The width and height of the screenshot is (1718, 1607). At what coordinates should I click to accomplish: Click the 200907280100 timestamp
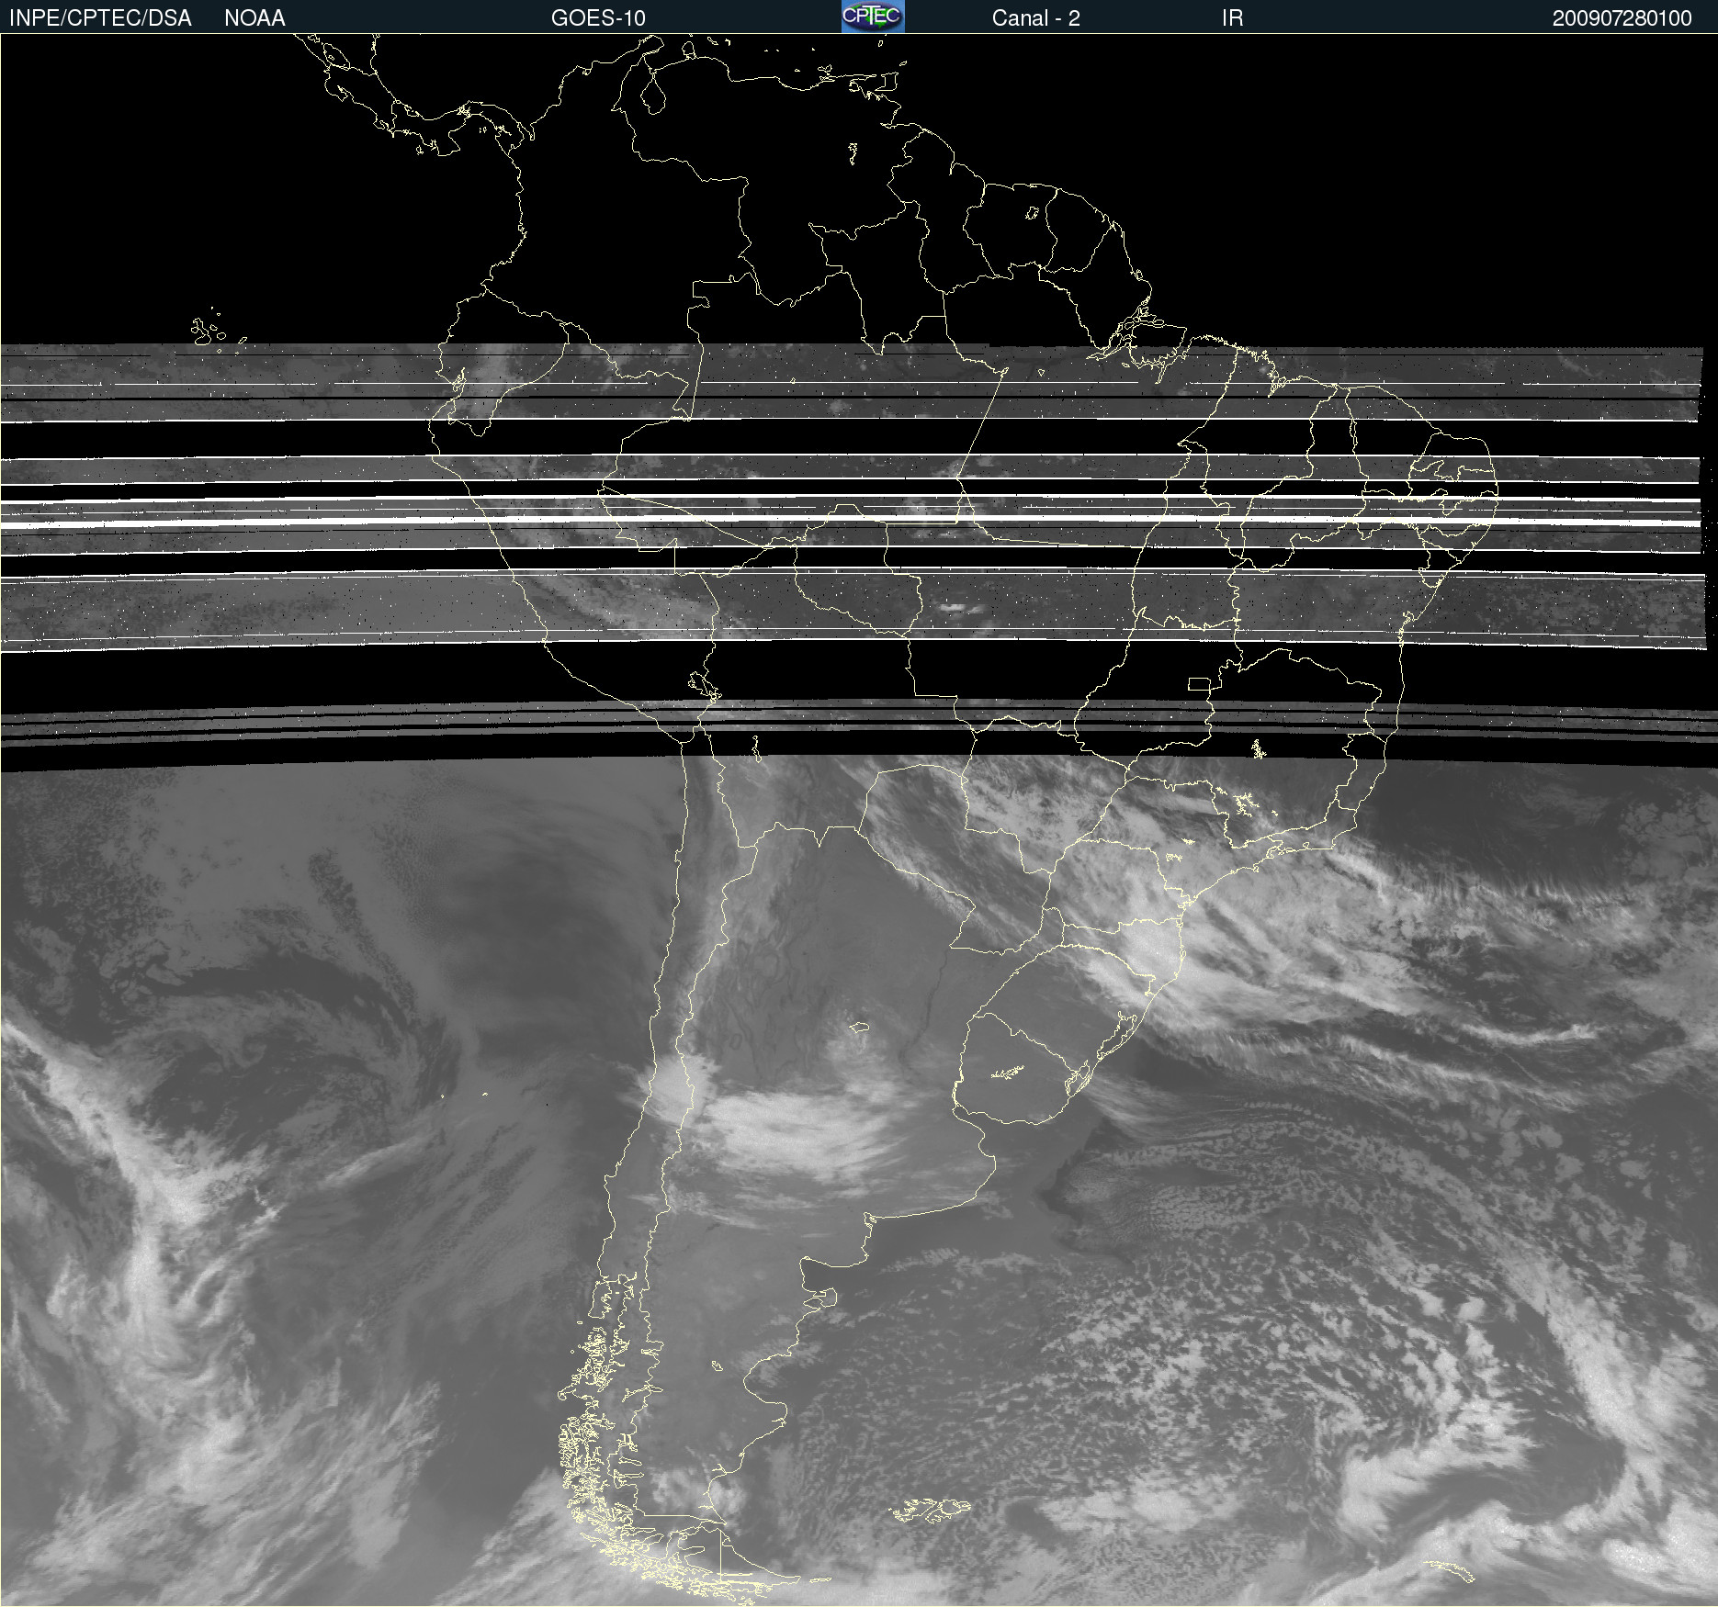click(1622, 18)
